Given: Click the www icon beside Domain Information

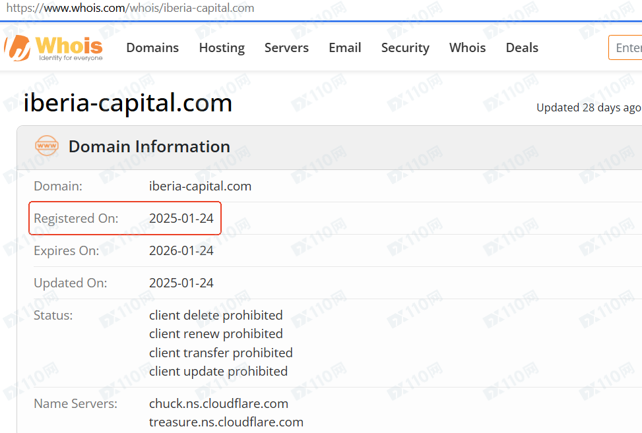Looking at the screenshot, I should [x=47, y=146].
